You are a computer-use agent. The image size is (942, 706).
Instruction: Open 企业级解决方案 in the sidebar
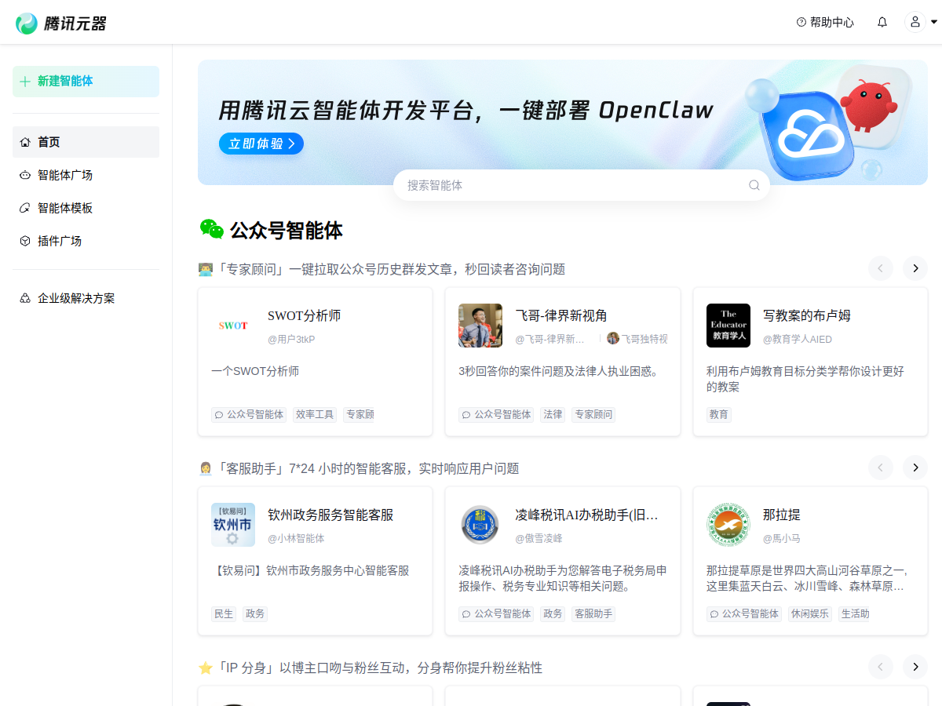86,298
